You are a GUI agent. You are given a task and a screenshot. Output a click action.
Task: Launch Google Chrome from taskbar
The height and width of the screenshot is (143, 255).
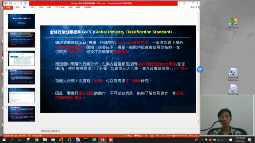tap(36, 140)
